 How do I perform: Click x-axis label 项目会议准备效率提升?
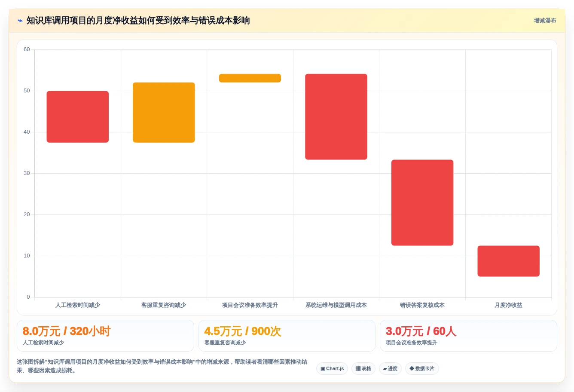click(x=250, y=305)
